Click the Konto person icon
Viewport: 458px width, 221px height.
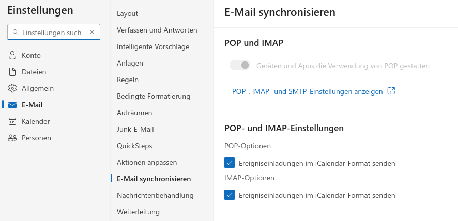click(12, 55)
